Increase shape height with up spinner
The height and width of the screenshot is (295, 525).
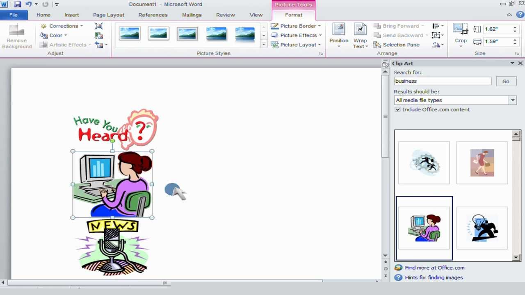[515, 27]
